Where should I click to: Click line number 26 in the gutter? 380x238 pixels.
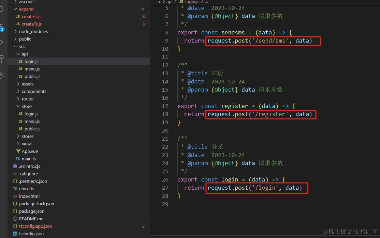pyautogui.click(x=165, y=180)
